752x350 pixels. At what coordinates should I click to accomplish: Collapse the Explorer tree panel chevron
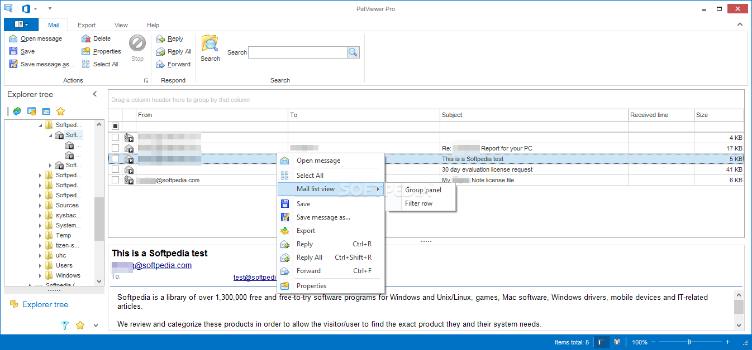pos(95,94)
